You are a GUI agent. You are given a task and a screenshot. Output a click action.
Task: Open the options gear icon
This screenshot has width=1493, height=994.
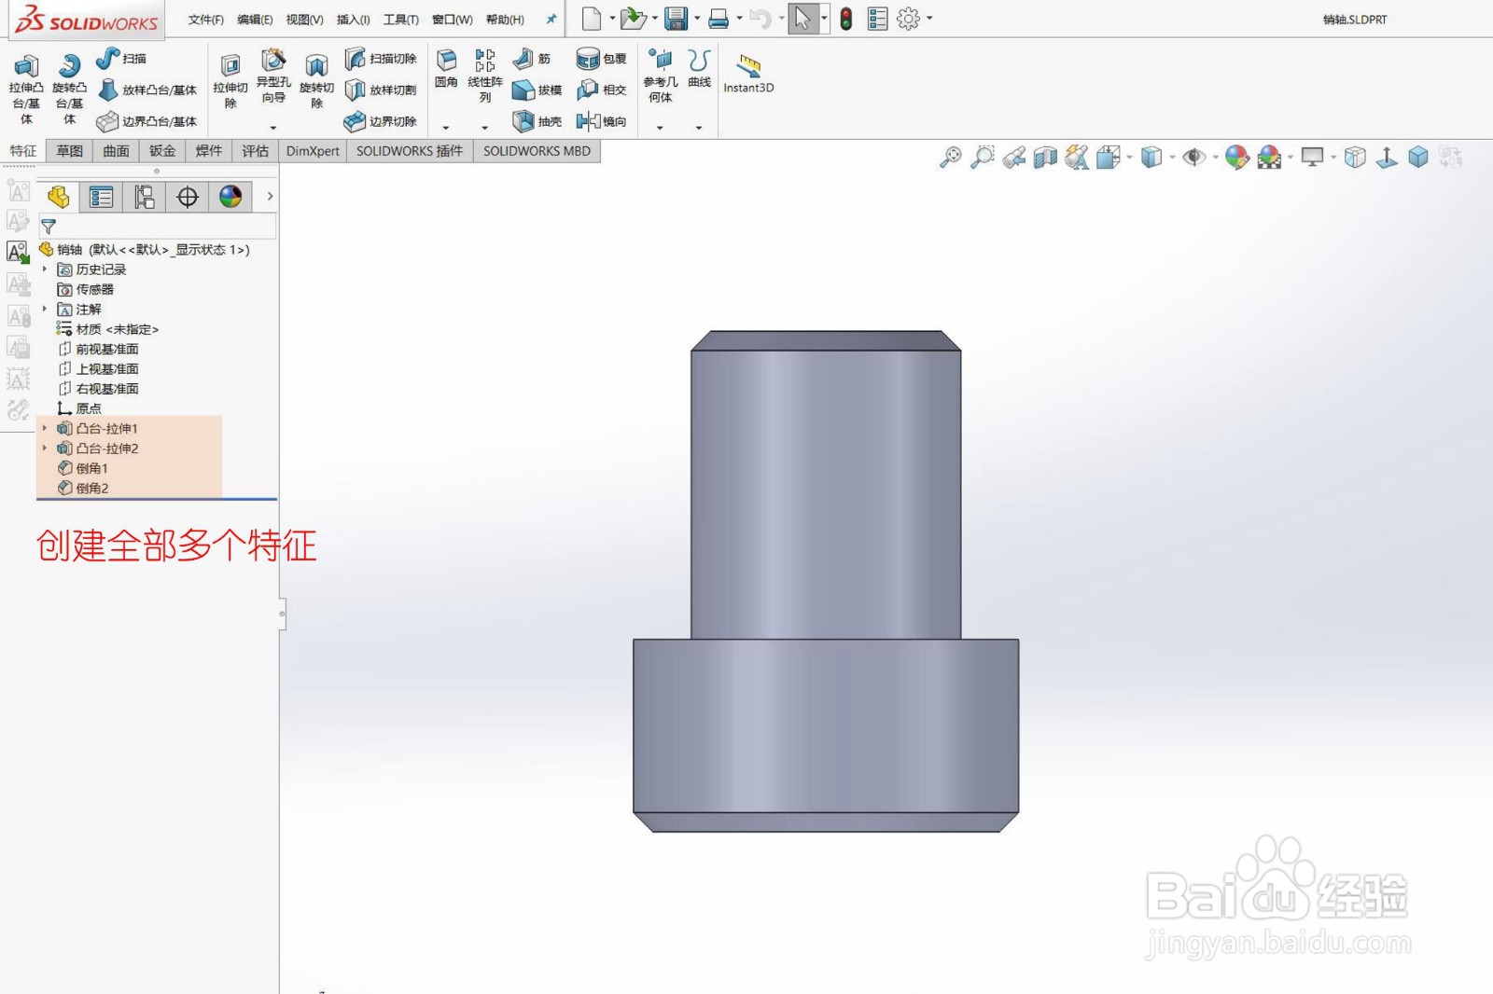click(908, 19)
